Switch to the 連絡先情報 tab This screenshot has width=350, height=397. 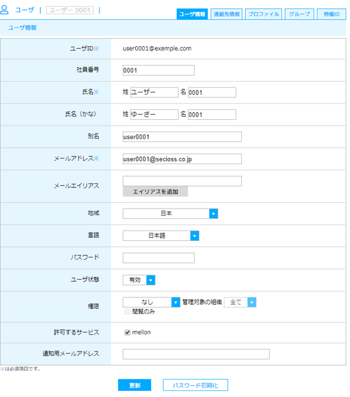tap(227, 14)
